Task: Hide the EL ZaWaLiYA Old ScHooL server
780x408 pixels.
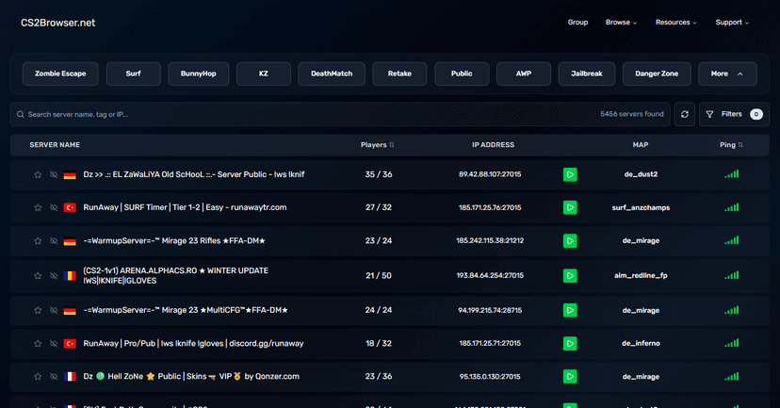Action: [x=54, y=174]
